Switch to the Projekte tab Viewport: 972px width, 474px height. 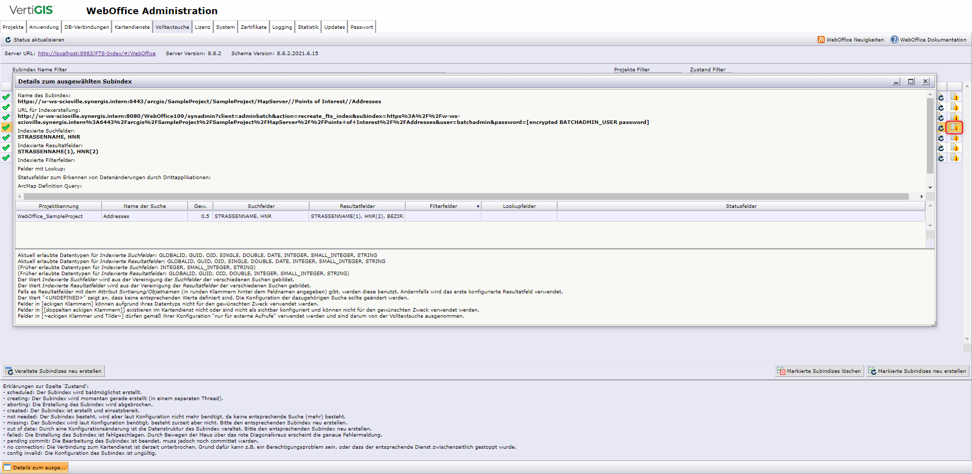[13, 27]
